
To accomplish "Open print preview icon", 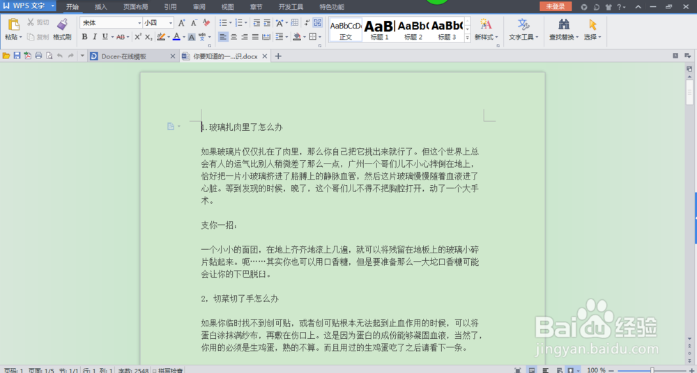I will (x=49, y=56).
